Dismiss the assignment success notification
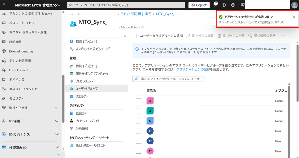Viewport: 299px width, 158px height. click(294, 17)
